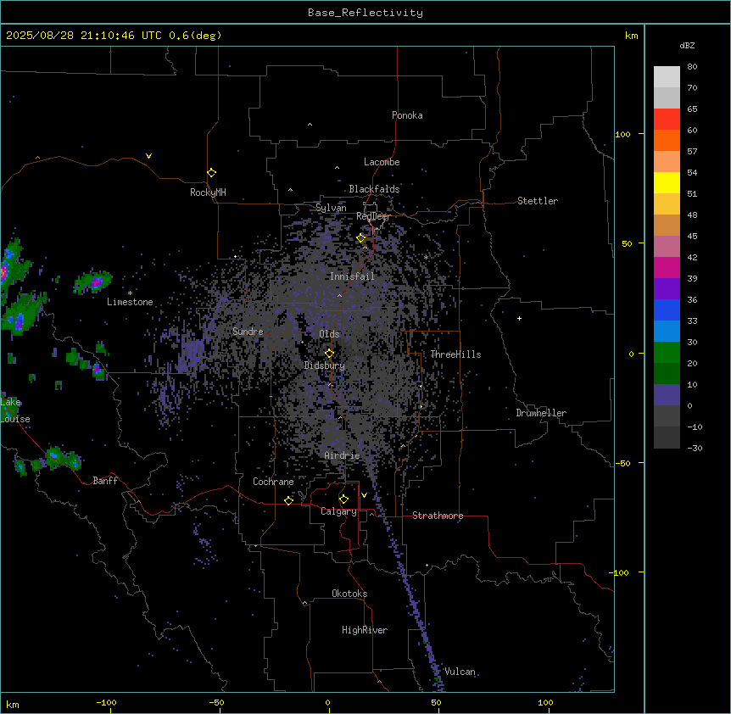This screenshot has width=731, height=714.
Task: Click the white plus marker west of Drumheller
Action: pyautogui.click(x=519, y=318)
